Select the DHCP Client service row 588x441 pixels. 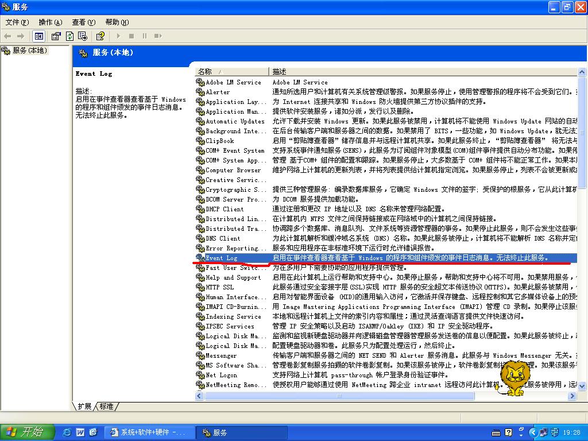coord(386,209)
